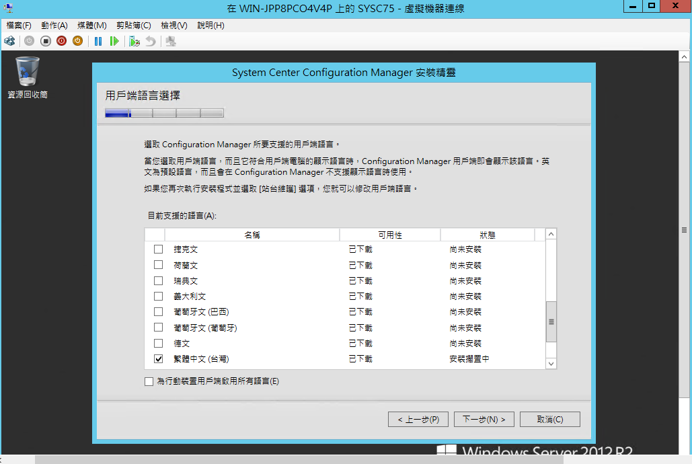
Task: Click the 目前支援的語言(A) label
Action: click(x=182, y=216)
